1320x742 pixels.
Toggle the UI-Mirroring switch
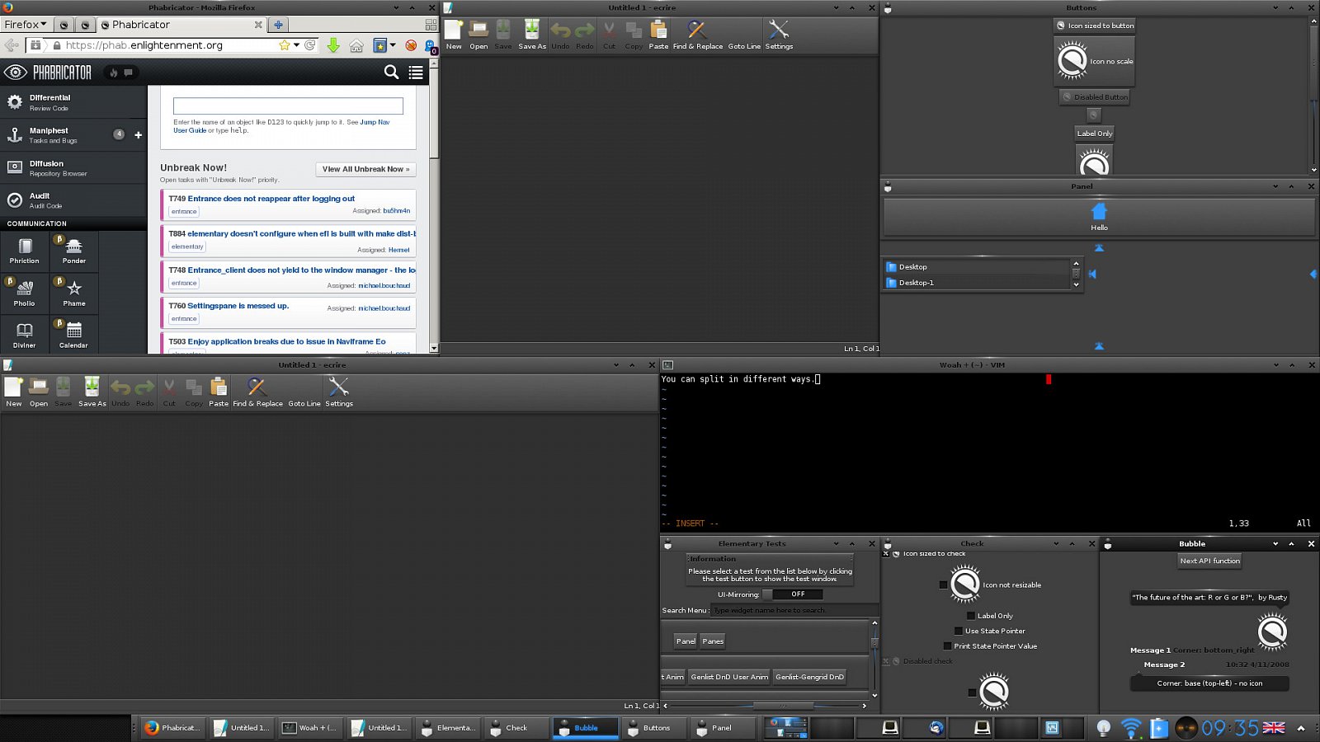(792, 594)
